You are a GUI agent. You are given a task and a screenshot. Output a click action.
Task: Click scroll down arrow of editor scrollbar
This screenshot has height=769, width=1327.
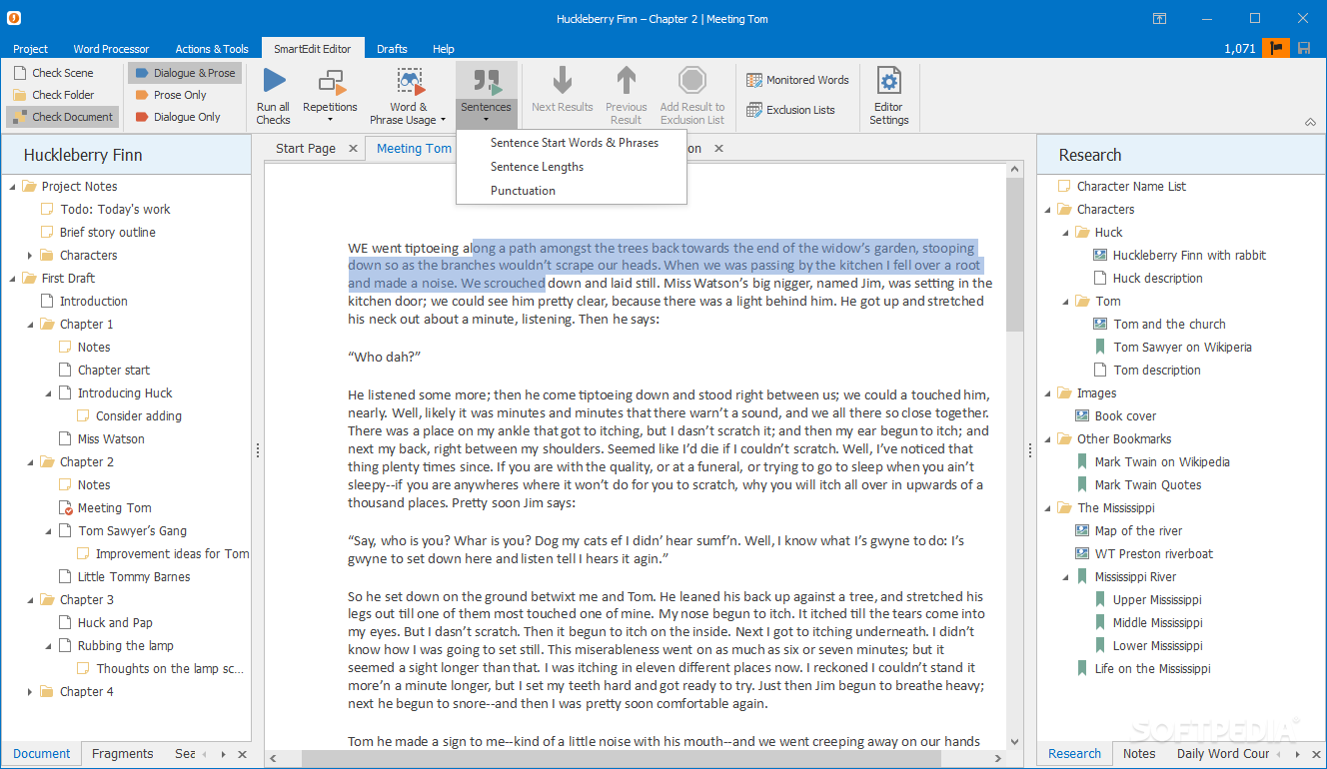1014,742
